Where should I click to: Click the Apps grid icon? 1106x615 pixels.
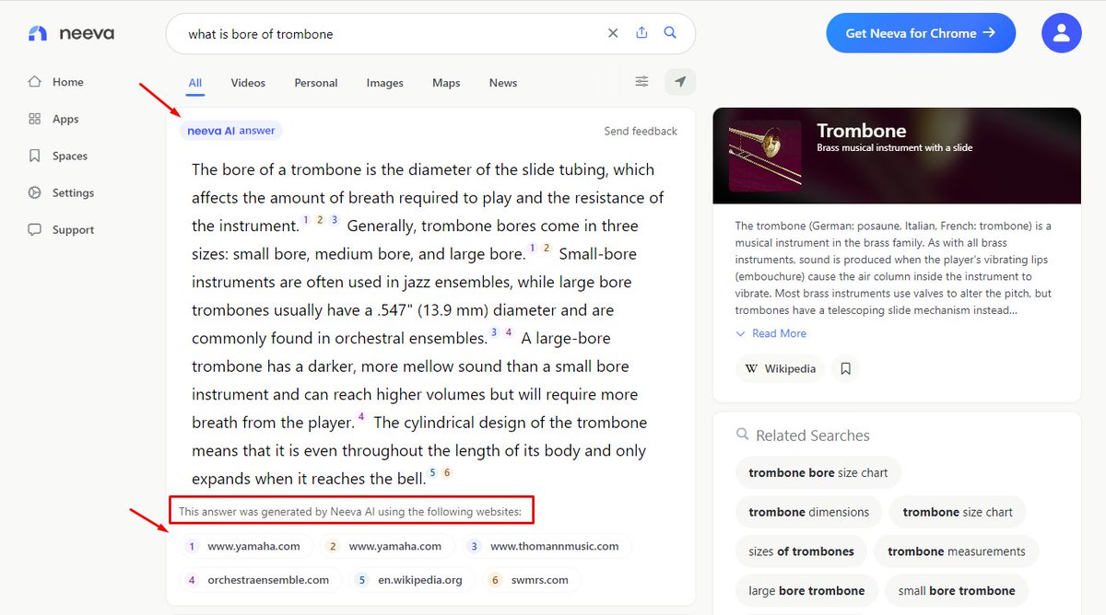click(x=35, y=119)
